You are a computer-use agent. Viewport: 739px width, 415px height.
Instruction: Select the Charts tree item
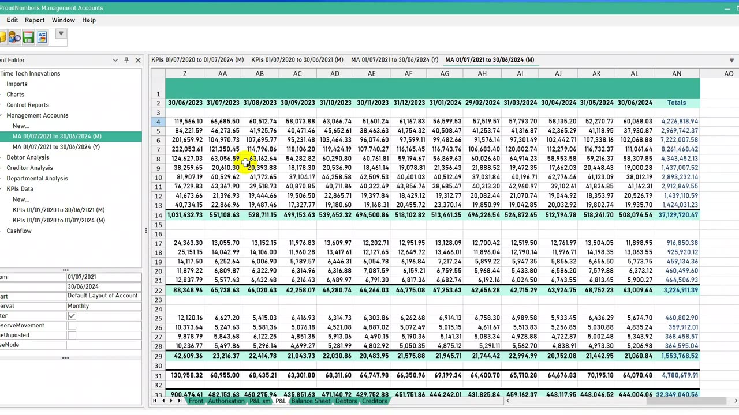(15, 95)
